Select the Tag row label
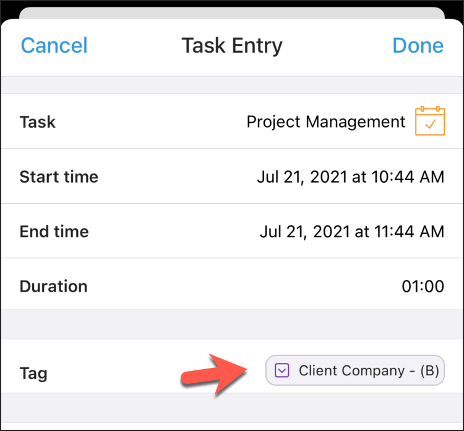This screenshot has height=431, width=464. tap(33, 373)
